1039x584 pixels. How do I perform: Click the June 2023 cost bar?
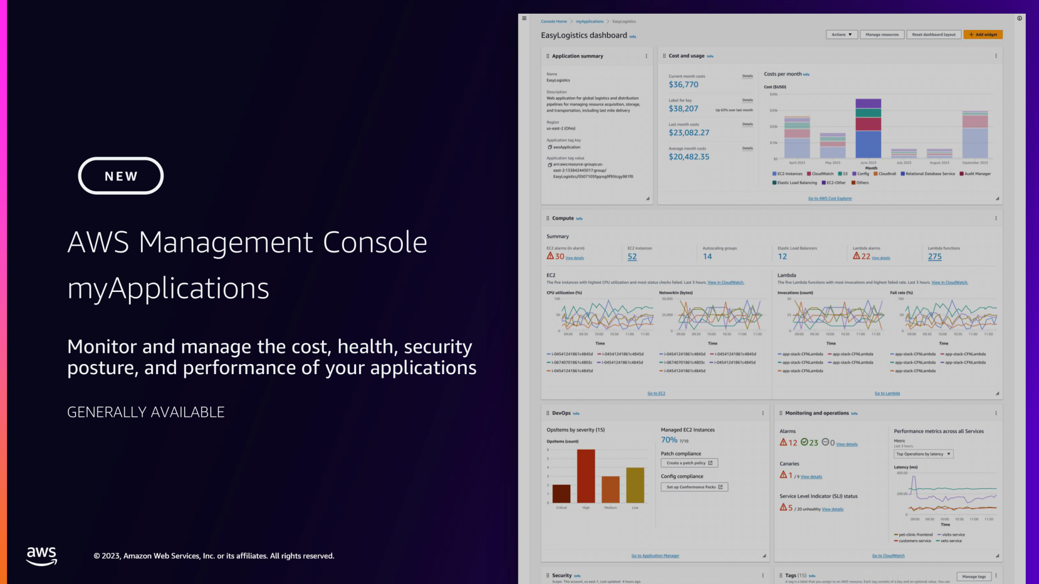tap(868, 129)
